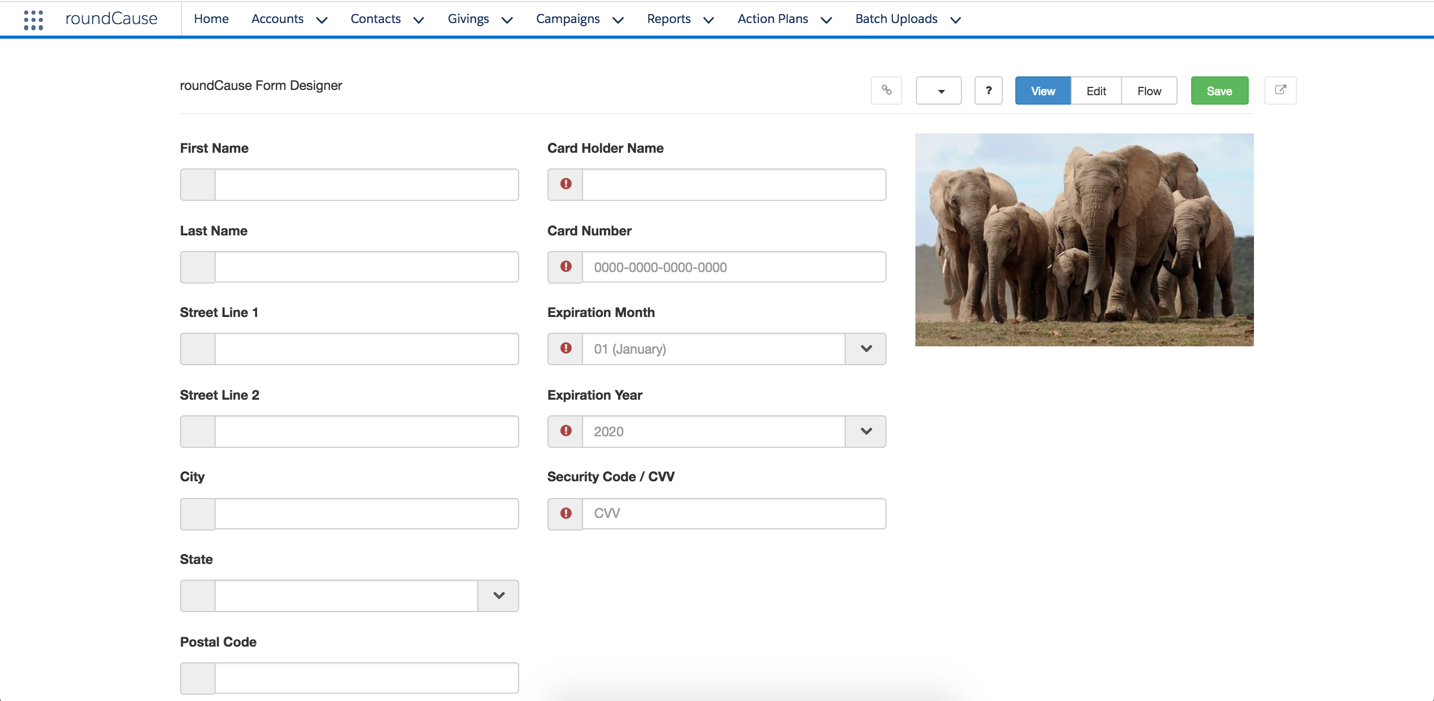Click Expiration Year warning icon

tap(566, 431)
